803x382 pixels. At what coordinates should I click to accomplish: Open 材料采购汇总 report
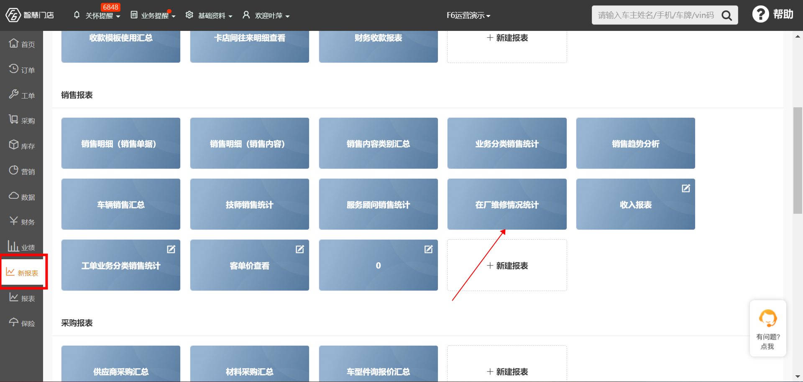pyautogui.click(x=250, y=363)
